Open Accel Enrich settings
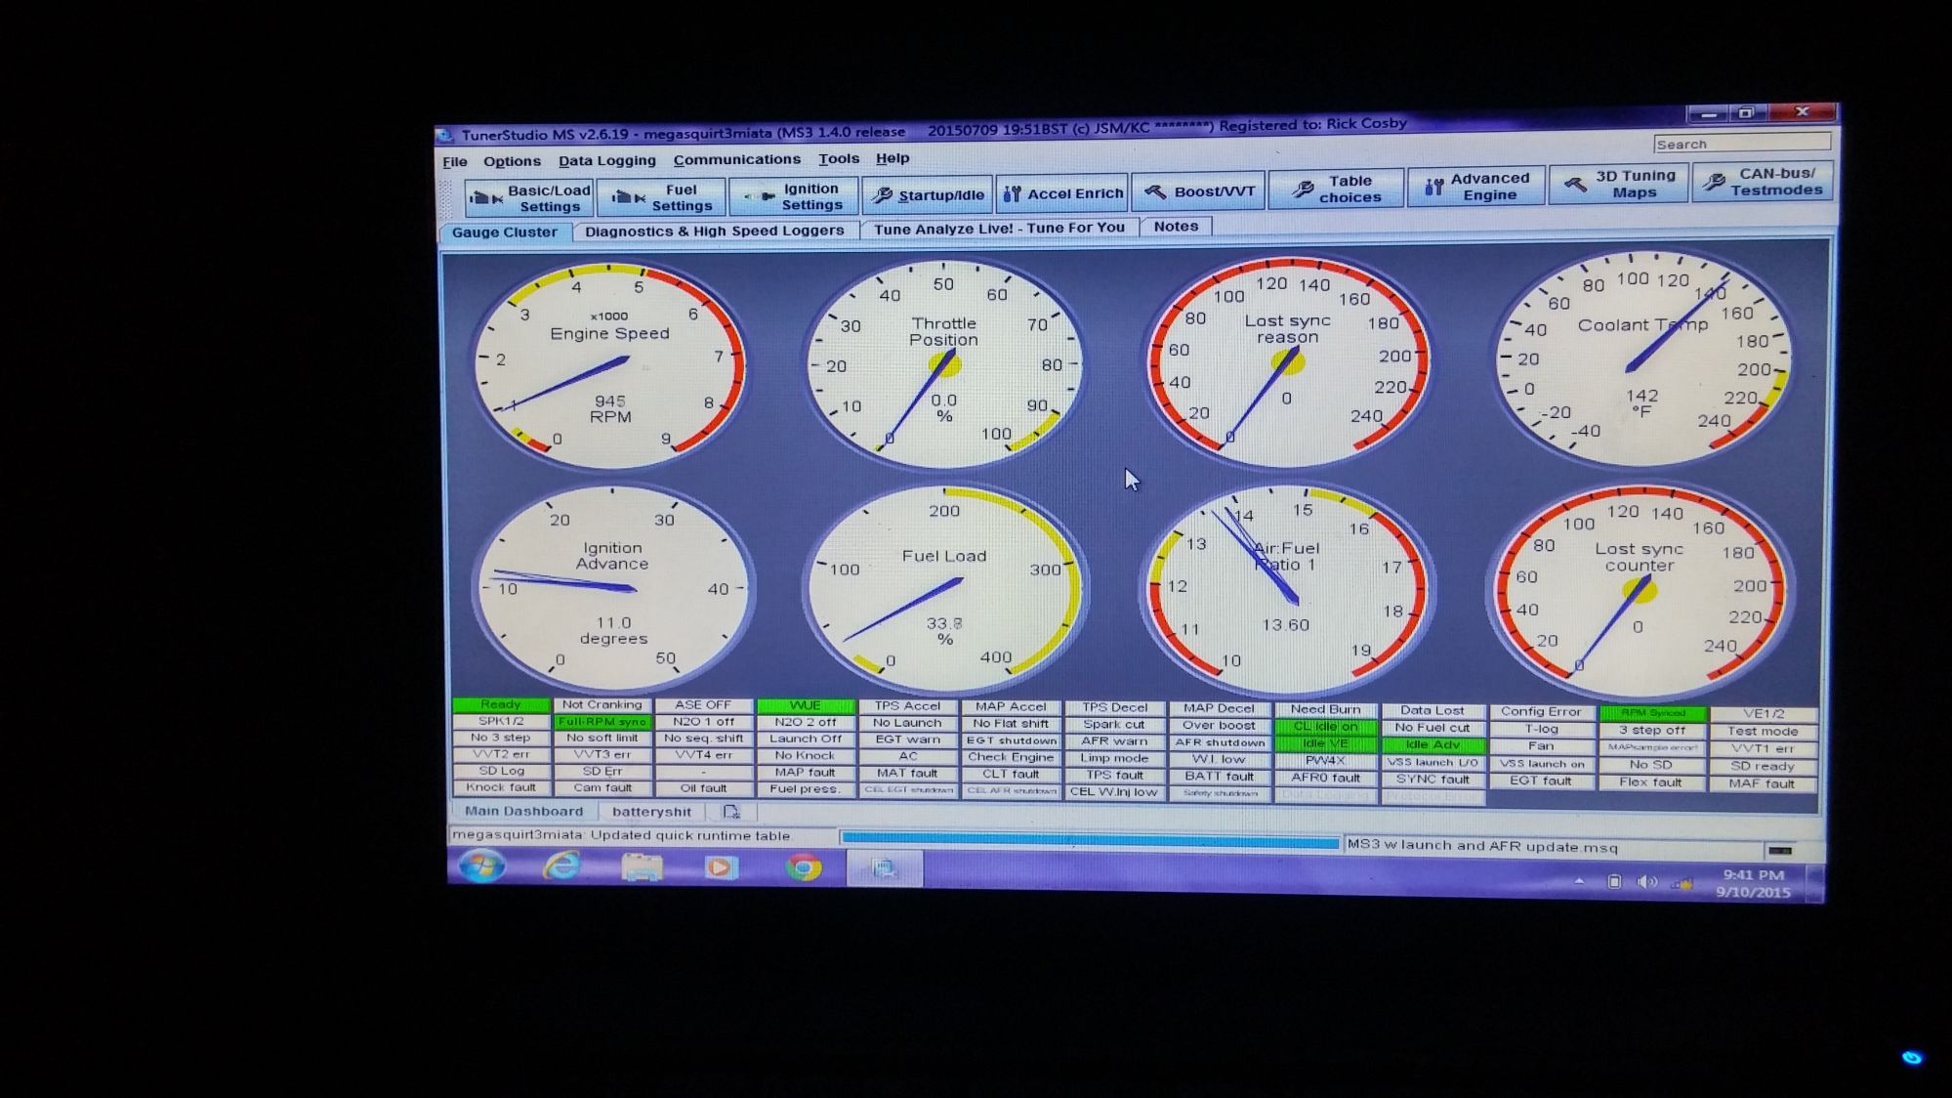Viewport: 1952px width, 1098px height. click(1062, 193)
